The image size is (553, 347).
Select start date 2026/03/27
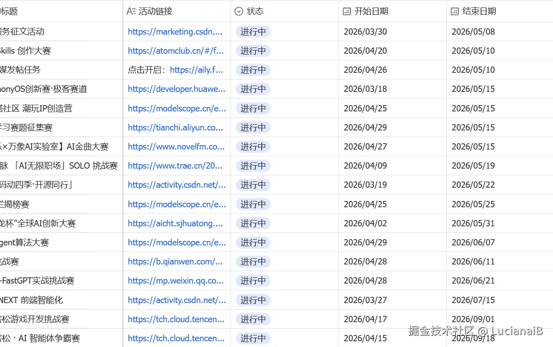(x=365, y=300)
